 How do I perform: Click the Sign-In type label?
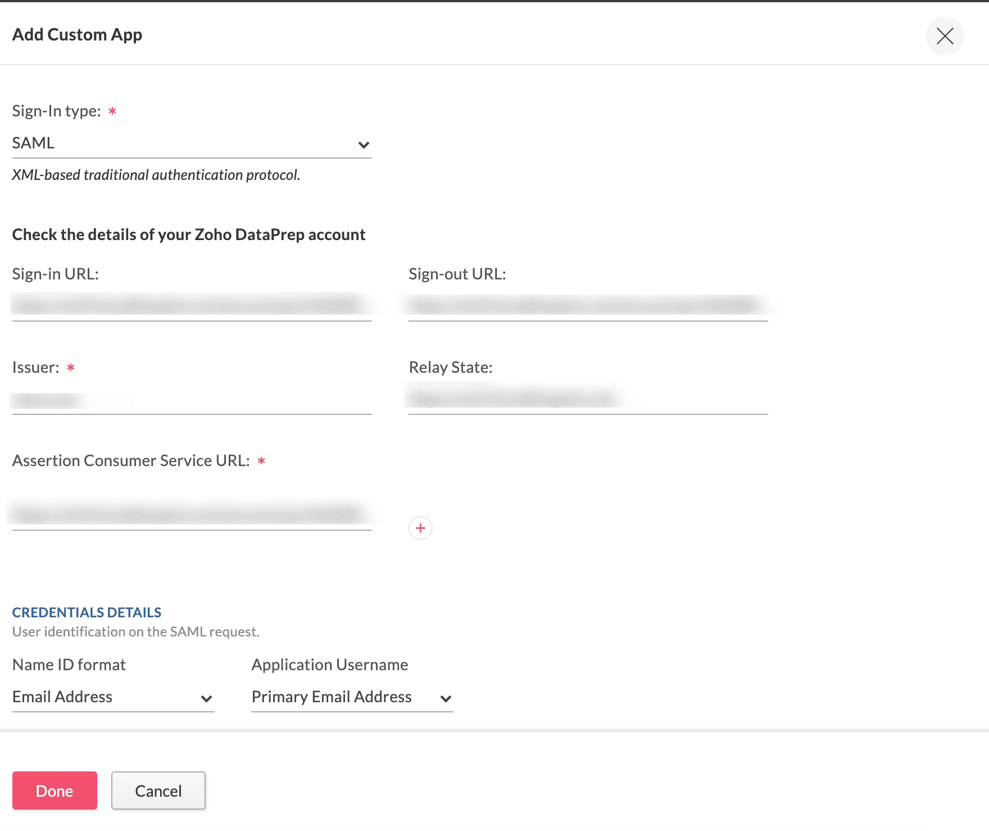(57, 111)
